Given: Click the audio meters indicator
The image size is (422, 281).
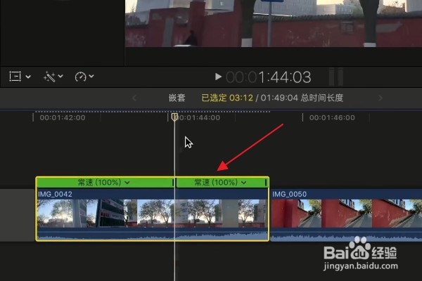Looking at the screenshot, I should (336, 77).
